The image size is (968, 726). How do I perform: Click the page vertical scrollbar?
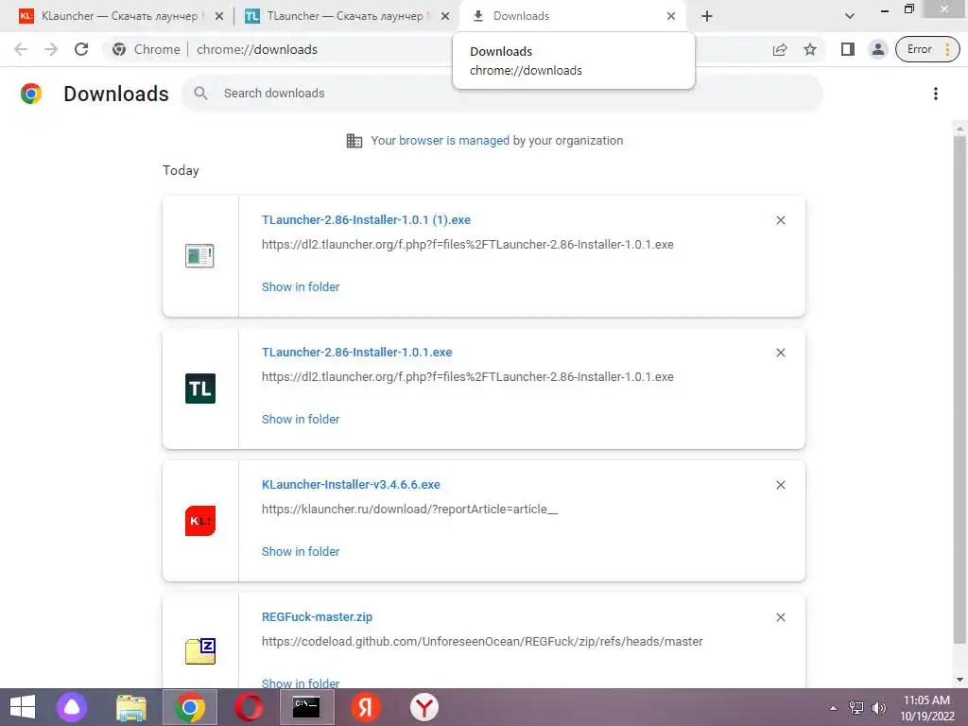959,389
